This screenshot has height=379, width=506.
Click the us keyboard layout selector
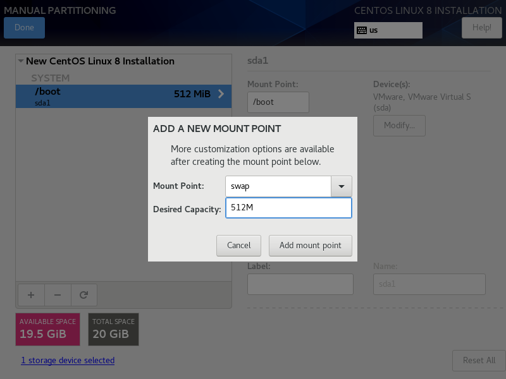(388, 30)
